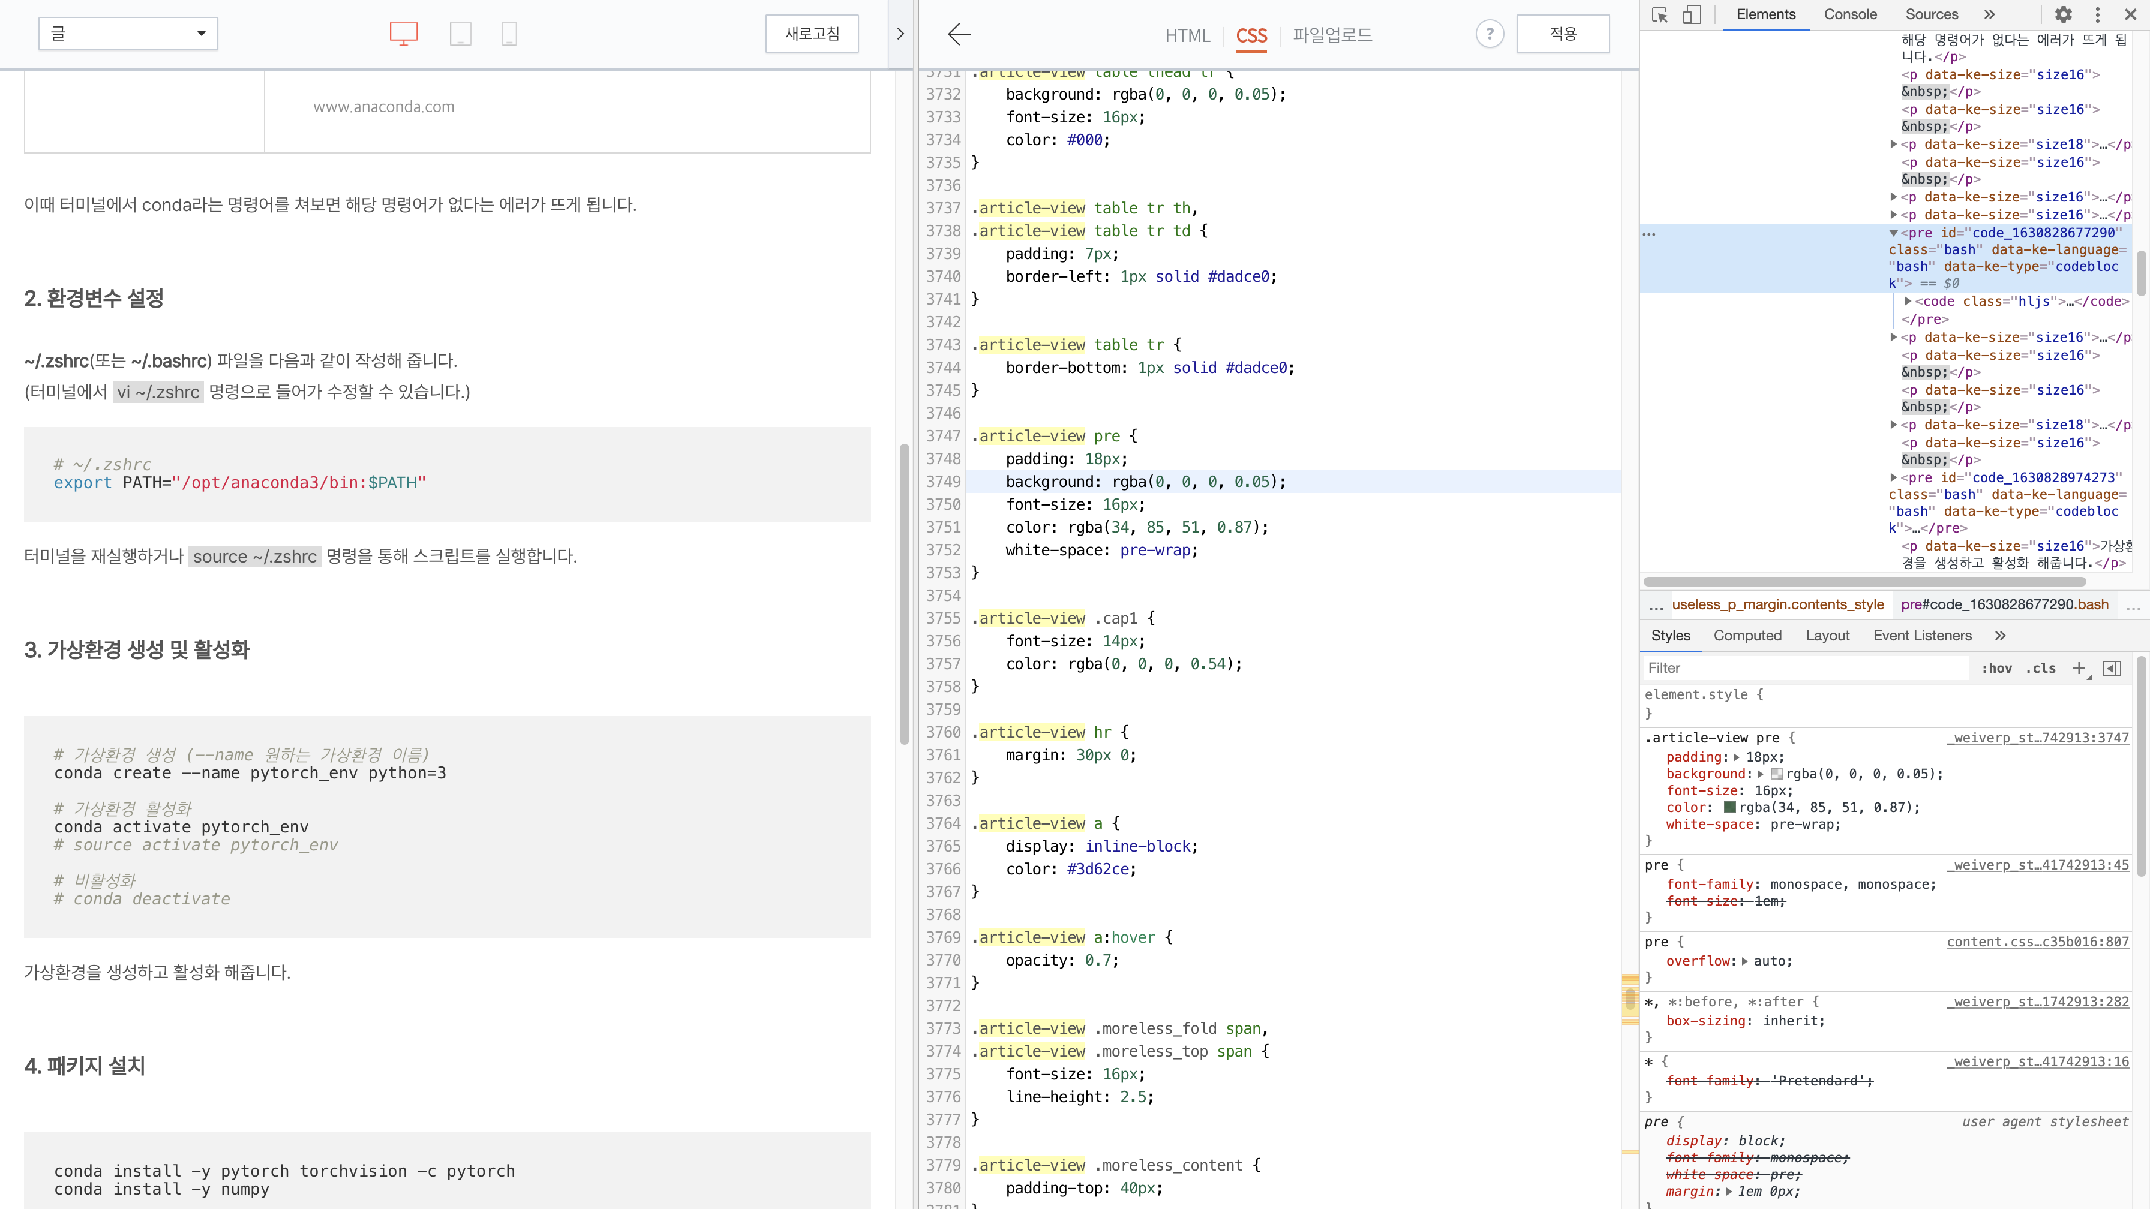2150x1209 pixels.
Task: Activate DevTools inspect element tool
Action: (x=1659, y=15)
